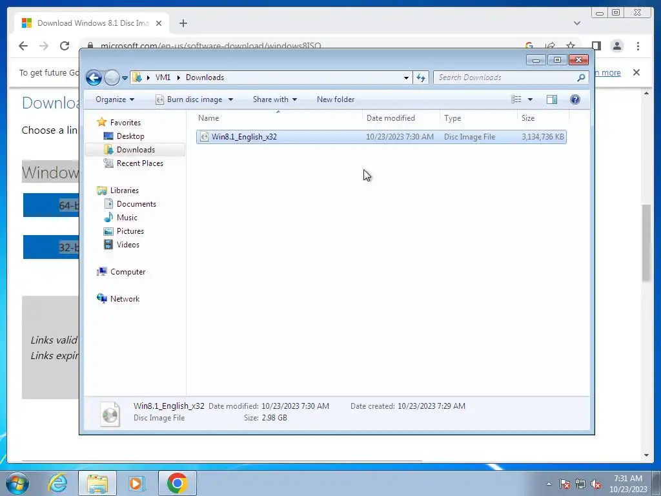Screen dimensions: 661x496
Task: Launch Internet Explorer from taskbar
Action: pos(57,483)
